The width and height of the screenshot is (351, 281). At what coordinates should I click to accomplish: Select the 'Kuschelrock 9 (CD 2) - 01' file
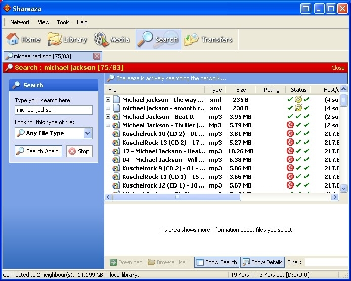(163, 168)
